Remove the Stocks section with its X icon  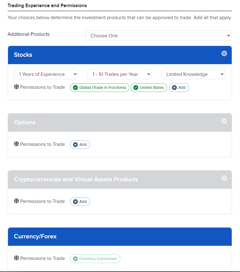click(x=224, y=53)
